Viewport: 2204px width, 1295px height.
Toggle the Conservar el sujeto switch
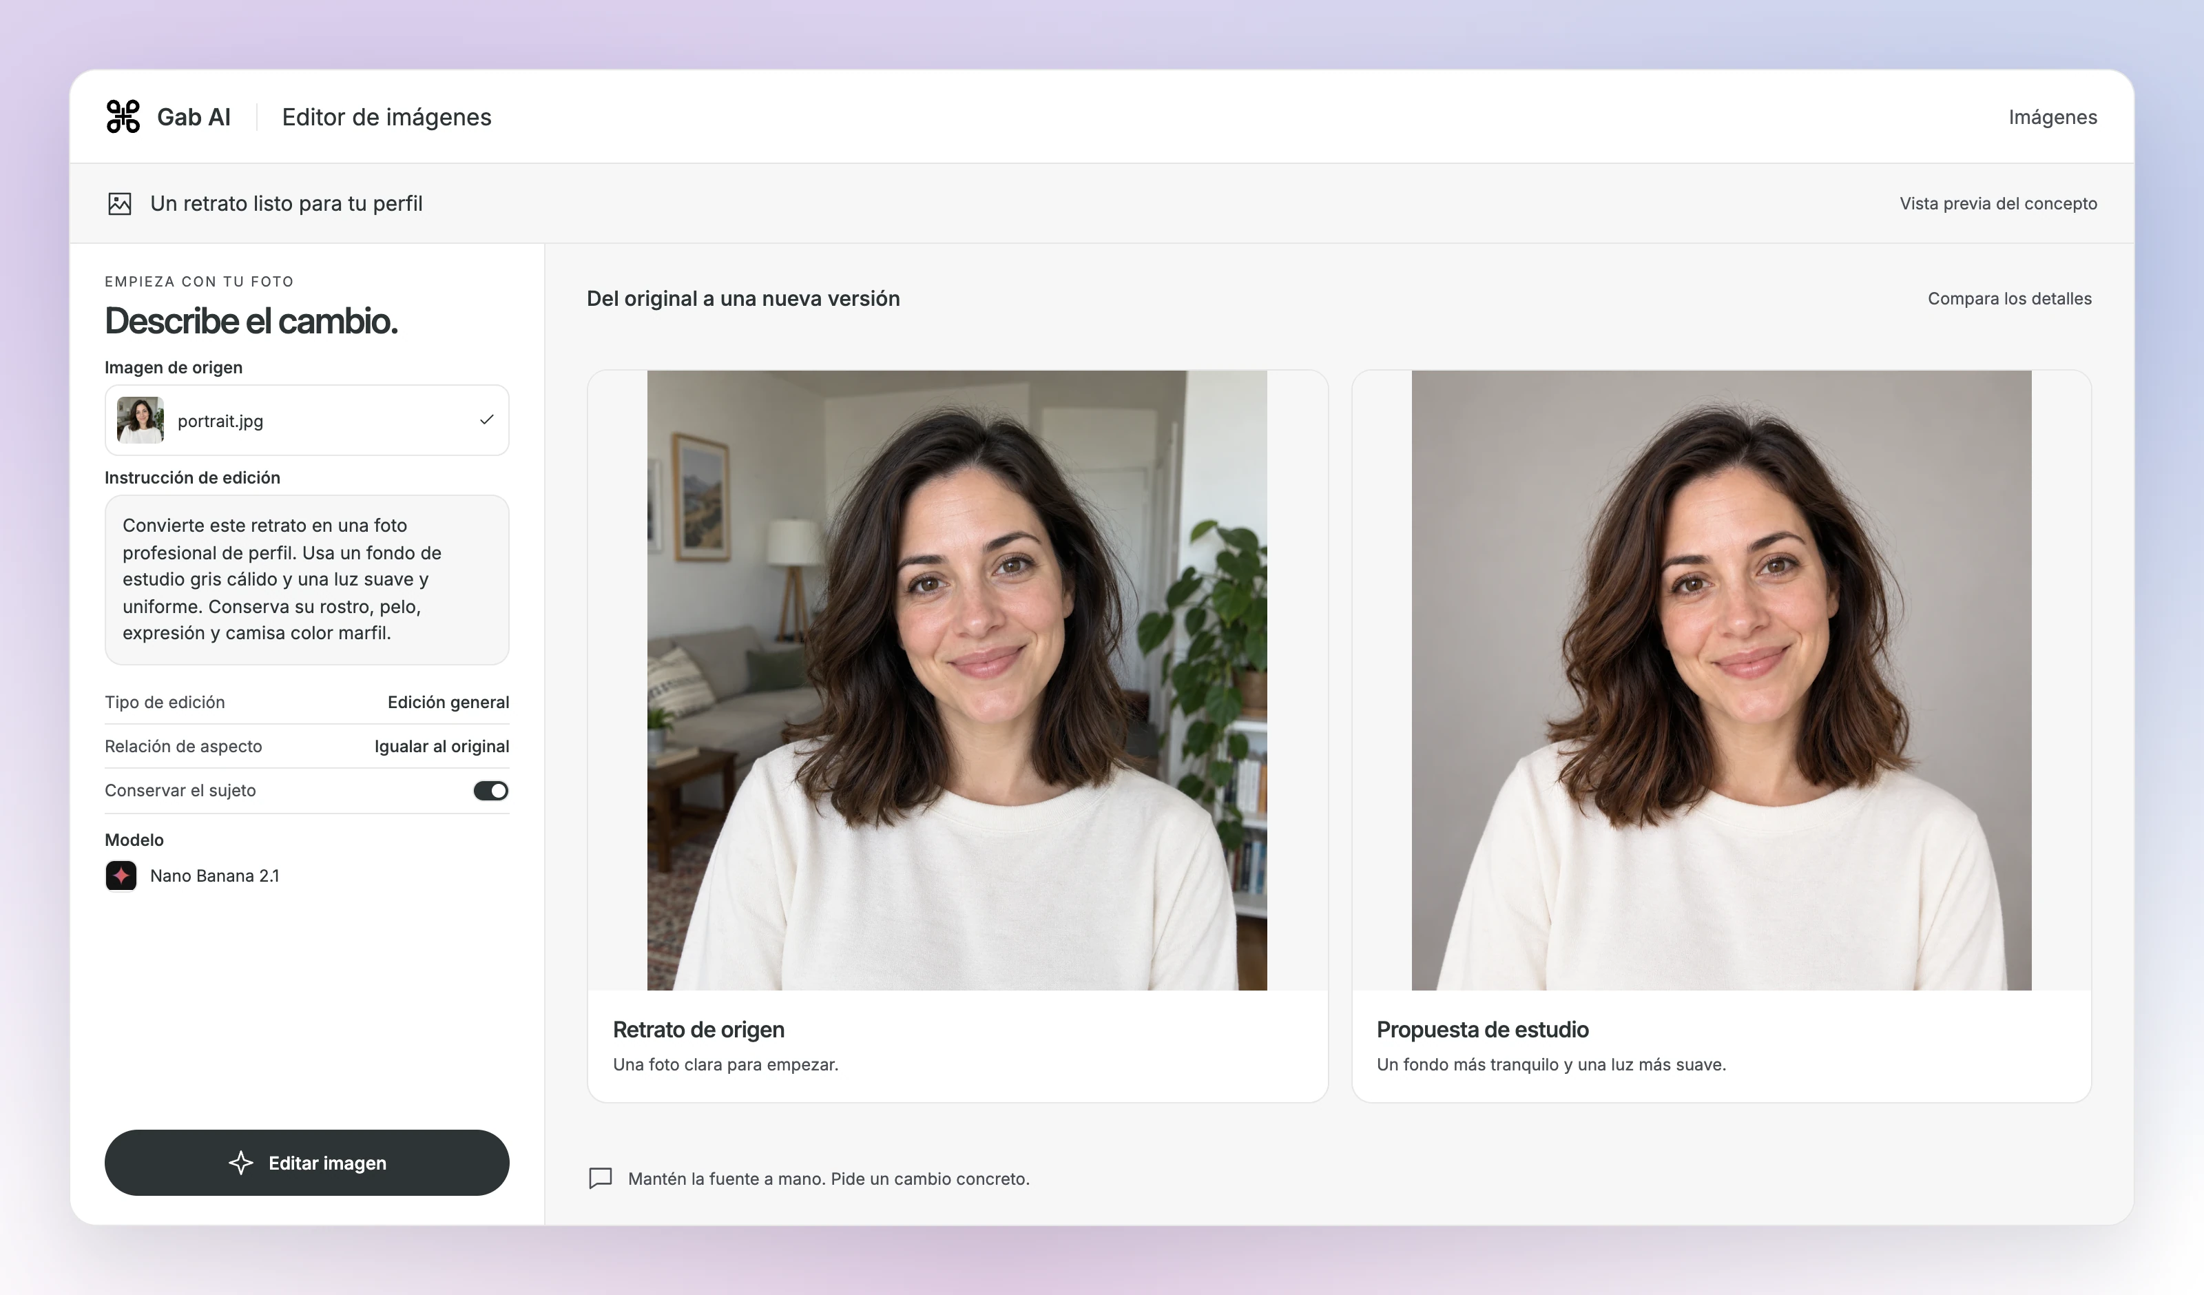coord(490,791)
